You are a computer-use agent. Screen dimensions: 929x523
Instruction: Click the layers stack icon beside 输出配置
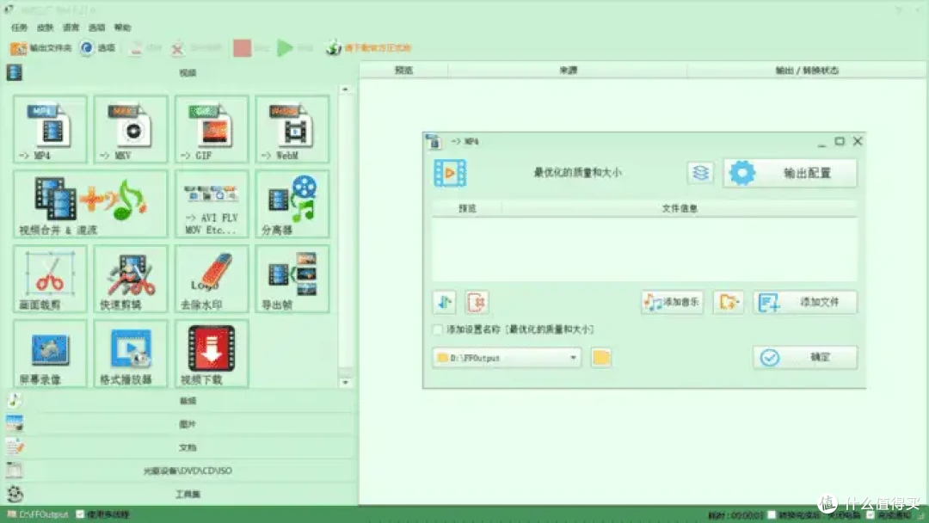[700, 173]
